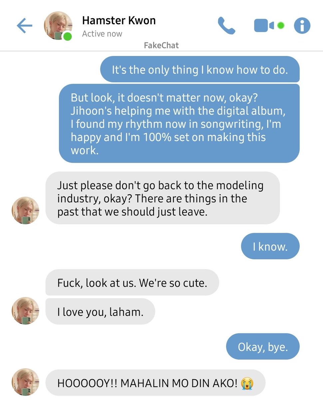Tap the crying emoji in last message
This screenshot has height=400, width=323.
click(x=247, y=383)
